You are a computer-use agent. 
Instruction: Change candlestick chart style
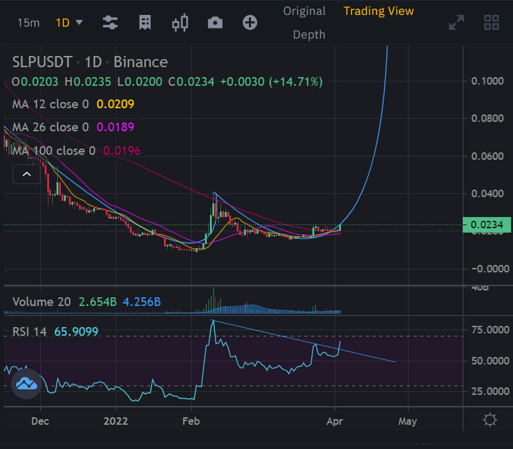point(180,22)
